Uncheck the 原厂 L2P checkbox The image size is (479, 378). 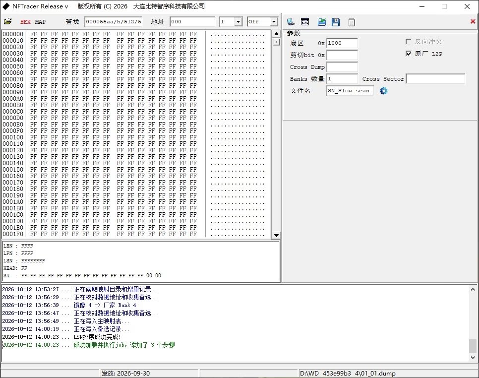tap(409, 54)
